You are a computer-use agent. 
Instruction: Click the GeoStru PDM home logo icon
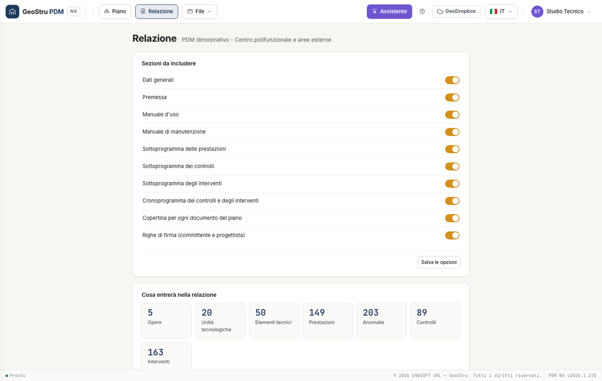(13, 12)
